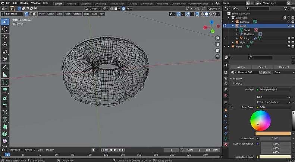Switch to edge select mode
The width and height of the screenshot is (295, 162).
pos(31,14)
